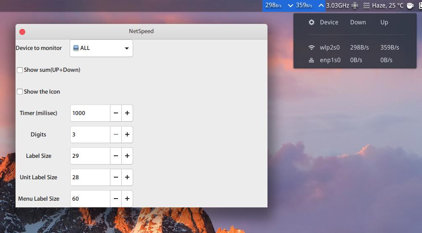Increase the Digits value

tap(127, 134)
